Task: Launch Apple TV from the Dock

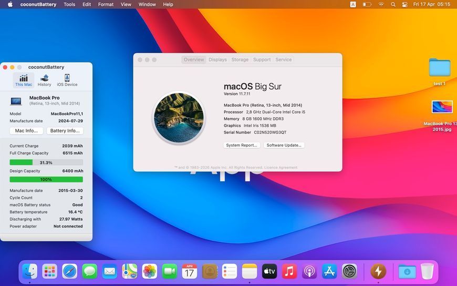Action: 269,271
